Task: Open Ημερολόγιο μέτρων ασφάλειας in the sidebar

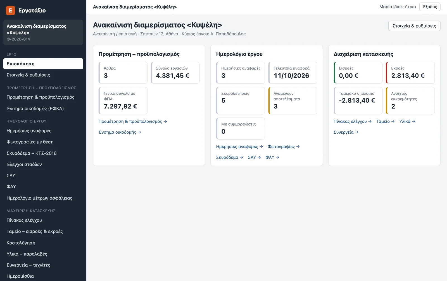Action: tap(43, 198)
